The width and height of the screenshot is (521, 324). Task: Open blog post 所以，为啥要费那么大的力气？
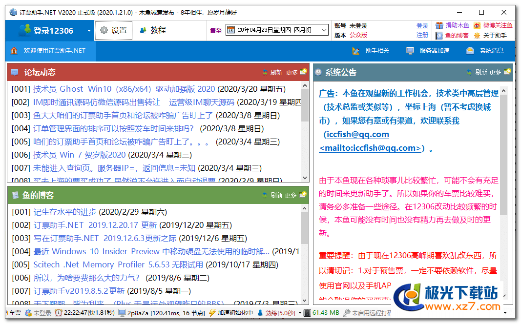tap(86, 278)
